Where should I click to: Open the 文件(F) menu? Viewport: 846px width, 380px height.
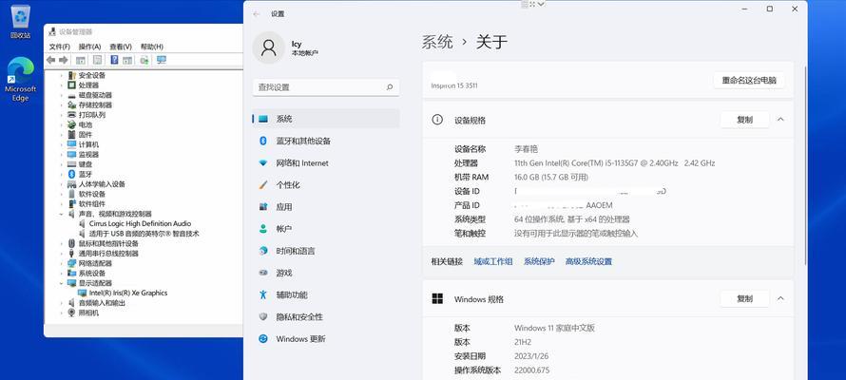pos(59,47)
